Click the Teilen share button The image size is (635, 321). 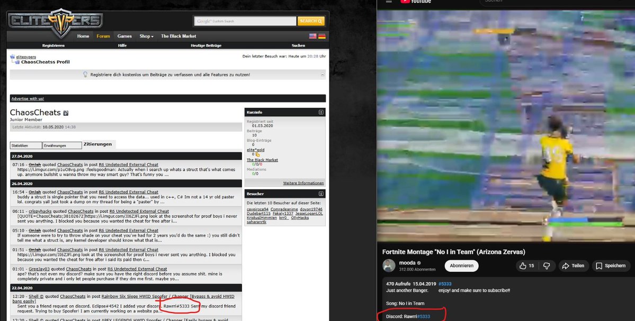pos(573,265)
